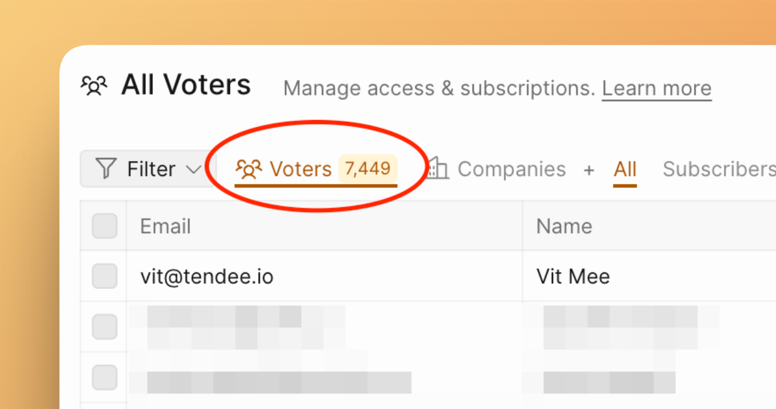776x409 pixels.
Task: Click the Name column header
Action: pyautogui.click(x=564, y=226)
